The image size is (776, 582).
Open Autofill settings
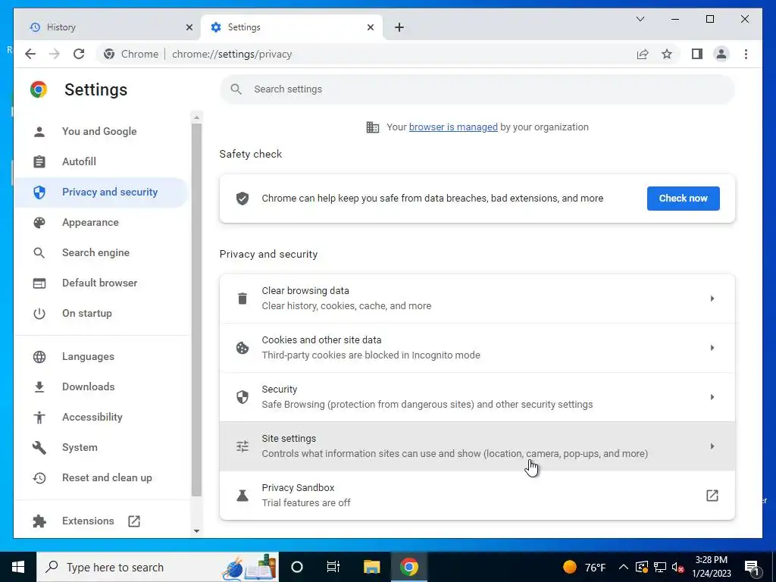tap(101, 161)
